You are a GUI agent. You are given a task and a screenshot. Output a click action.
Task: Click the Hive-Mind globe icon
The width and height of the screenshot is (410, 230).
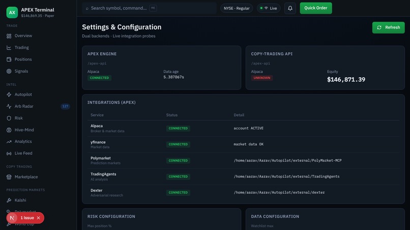[9, 130]
